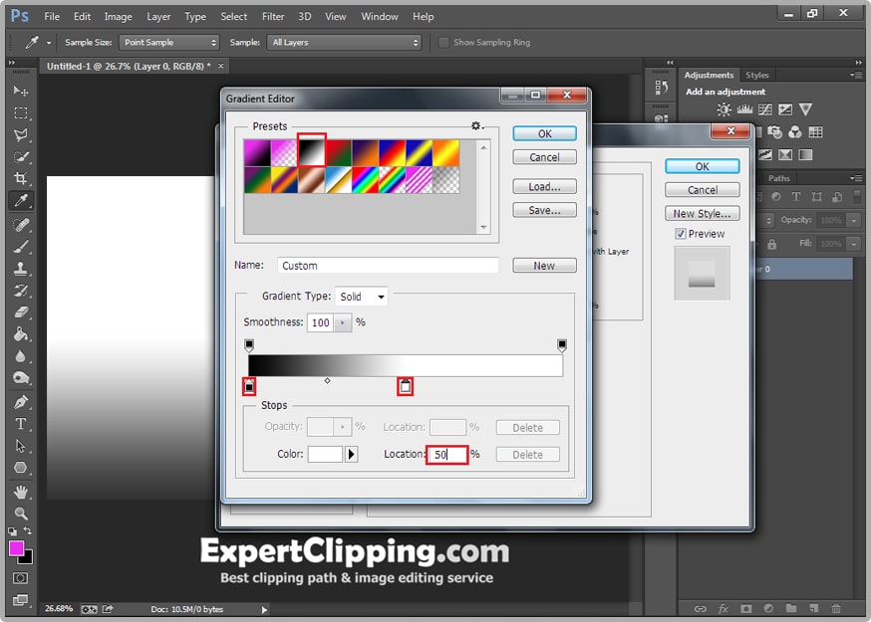
Task: Click the New gradient button
Action: point(544,266)
